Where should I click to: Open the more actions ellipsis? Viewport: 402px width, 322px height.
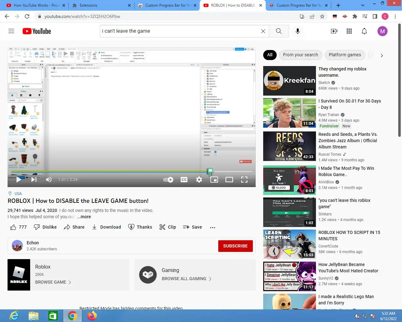coord(213,227)
